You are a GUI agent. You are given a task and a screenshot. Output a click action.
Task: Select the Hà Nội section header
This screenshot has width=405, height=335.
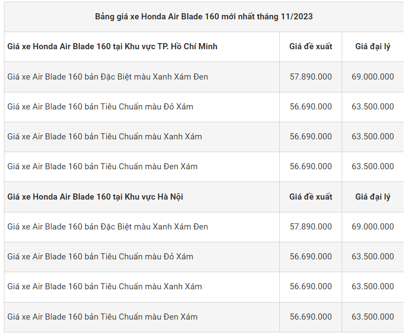coord(95,197)
